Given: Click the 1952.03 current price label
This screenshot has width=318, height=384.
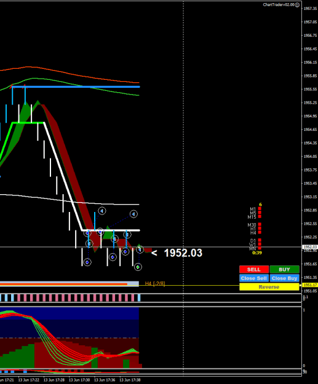Looking at the screenshot, I should pyautogui.click(x=177, y=253).
